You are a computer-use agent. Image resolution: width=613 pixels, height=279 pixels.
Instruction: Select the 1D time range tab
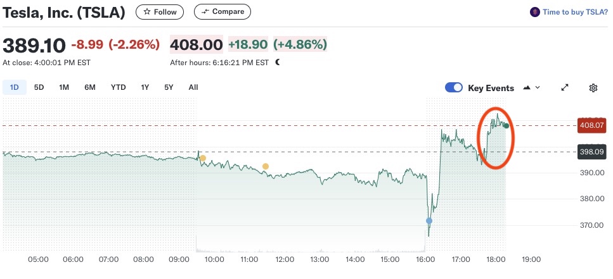click(x=15, y=87)
